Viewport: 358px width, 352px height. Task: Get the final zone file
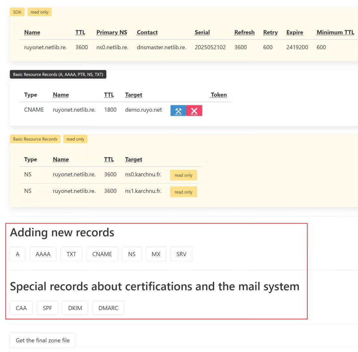pos(43,340)
